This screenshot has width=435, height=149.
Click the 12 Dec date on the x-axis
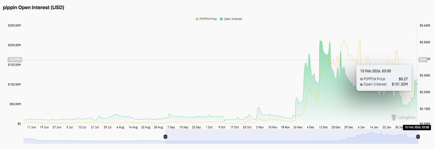tap(323, 127)
